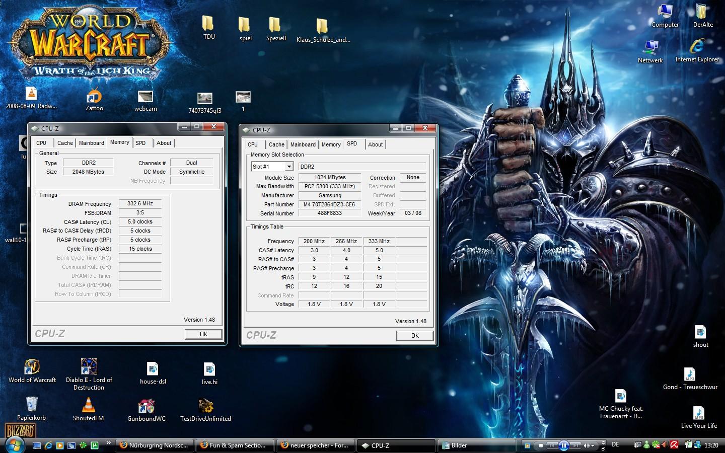Click the CPU-Z taskbar button
Screen dimensions: 725x453
pos(397,445)
